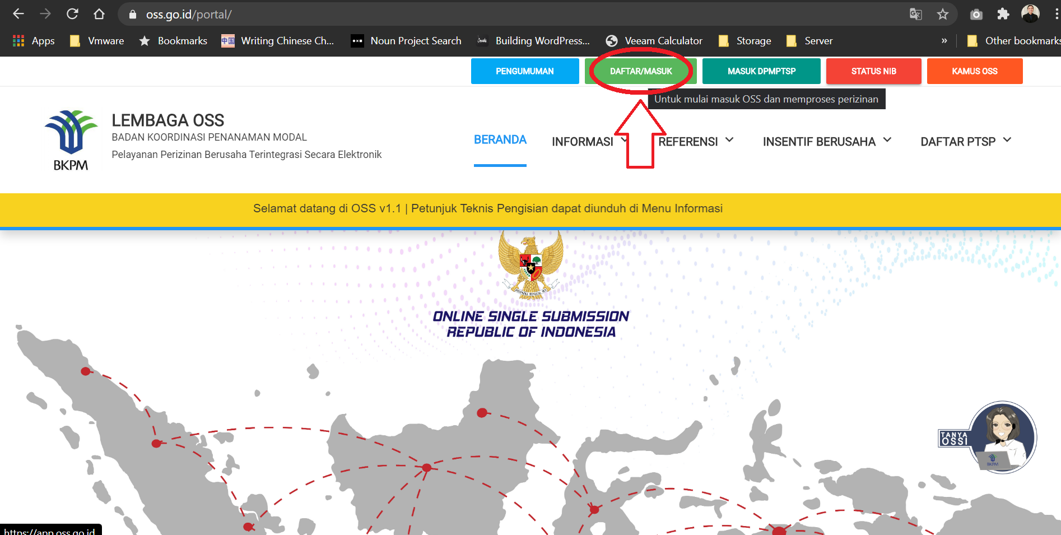The height and width of the screenshot is (535, 1061).
Task: Click the MASUK DPMPTSP button
Action: (761, 71)
